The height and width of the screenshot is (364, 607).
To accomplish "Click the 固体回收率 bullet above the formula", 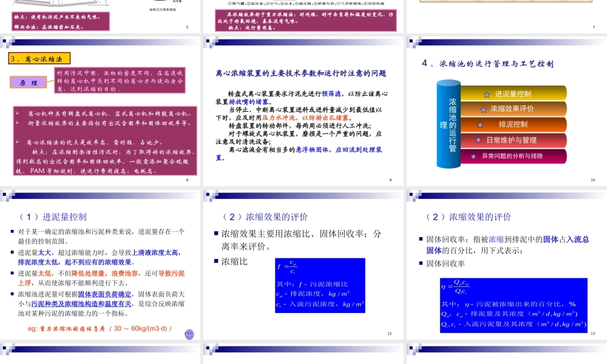I will (446, 264).
